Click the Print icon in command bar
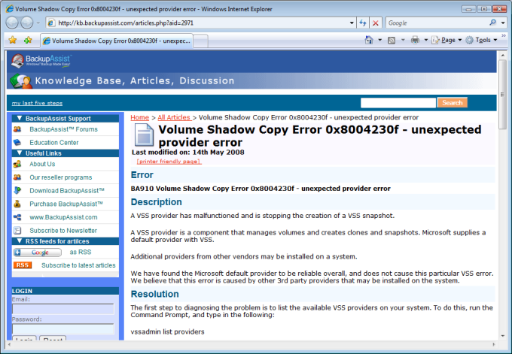Viewport: 512px width, 354px height. (x=415, y=40)
